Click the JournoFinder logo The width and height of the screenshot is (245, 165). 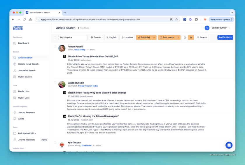click(18, 28)
